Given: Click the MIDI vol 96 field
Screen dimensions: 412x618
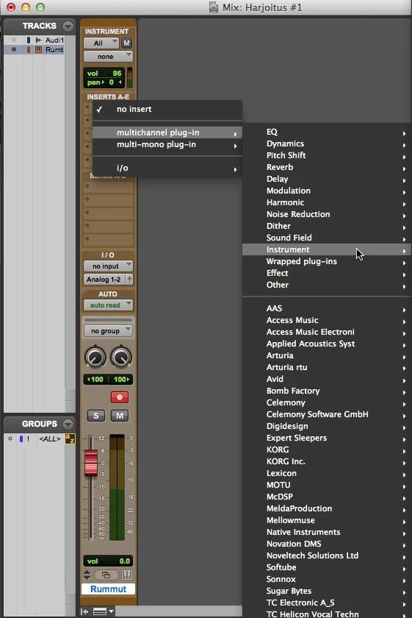Looking at the screenshot, I should coord(104,74).
